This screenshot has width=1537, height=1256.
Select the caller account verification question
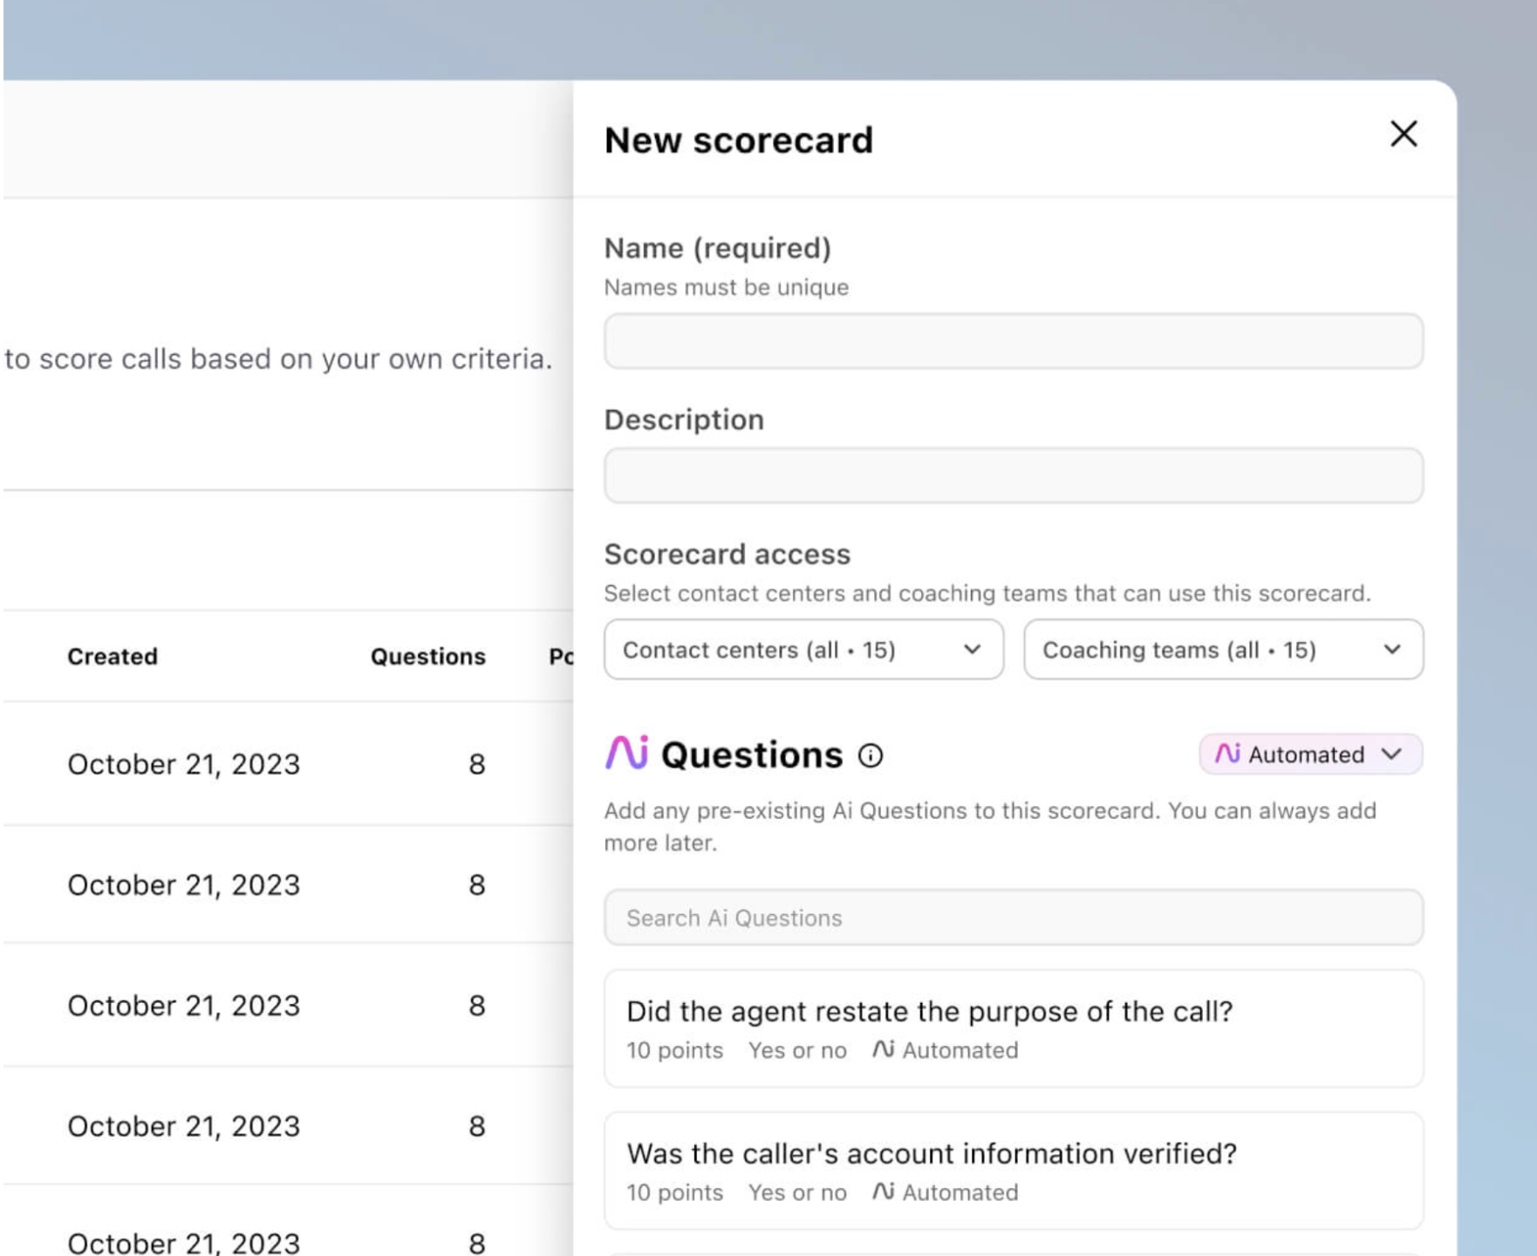(x=1013, y=1171)
